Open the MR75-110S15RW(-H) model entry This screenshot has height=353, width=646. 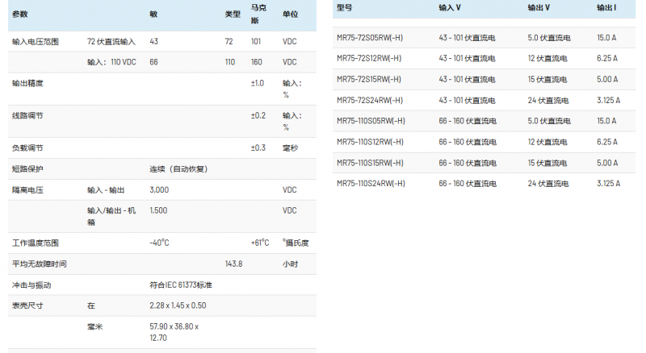coord(370,163)
